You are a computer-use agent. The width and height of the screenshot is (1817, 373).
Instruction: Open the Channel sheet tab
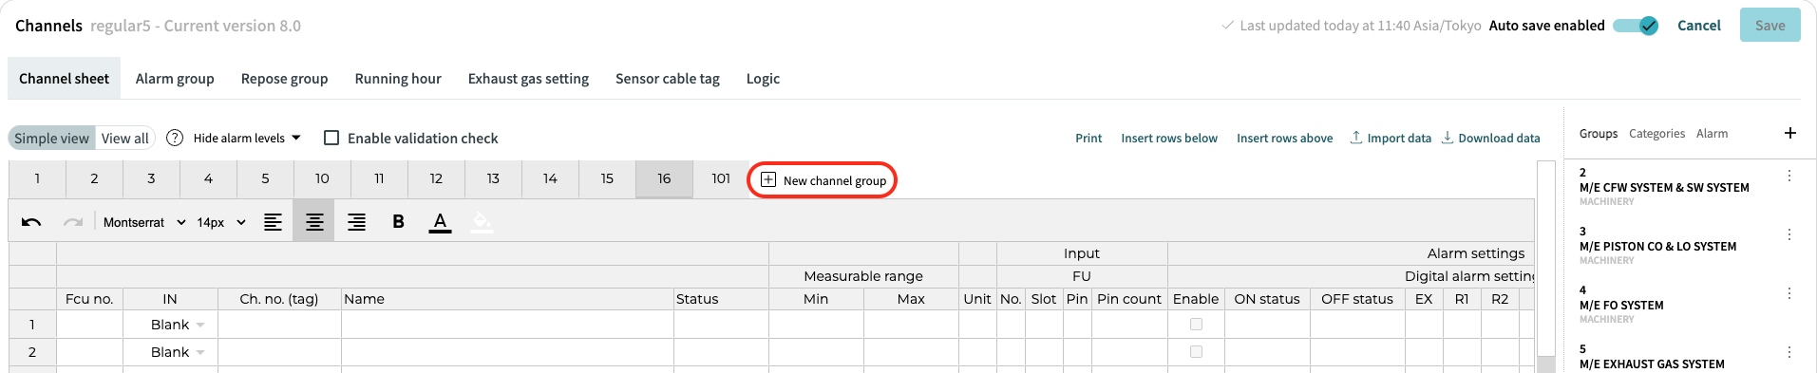pos(64,79)
